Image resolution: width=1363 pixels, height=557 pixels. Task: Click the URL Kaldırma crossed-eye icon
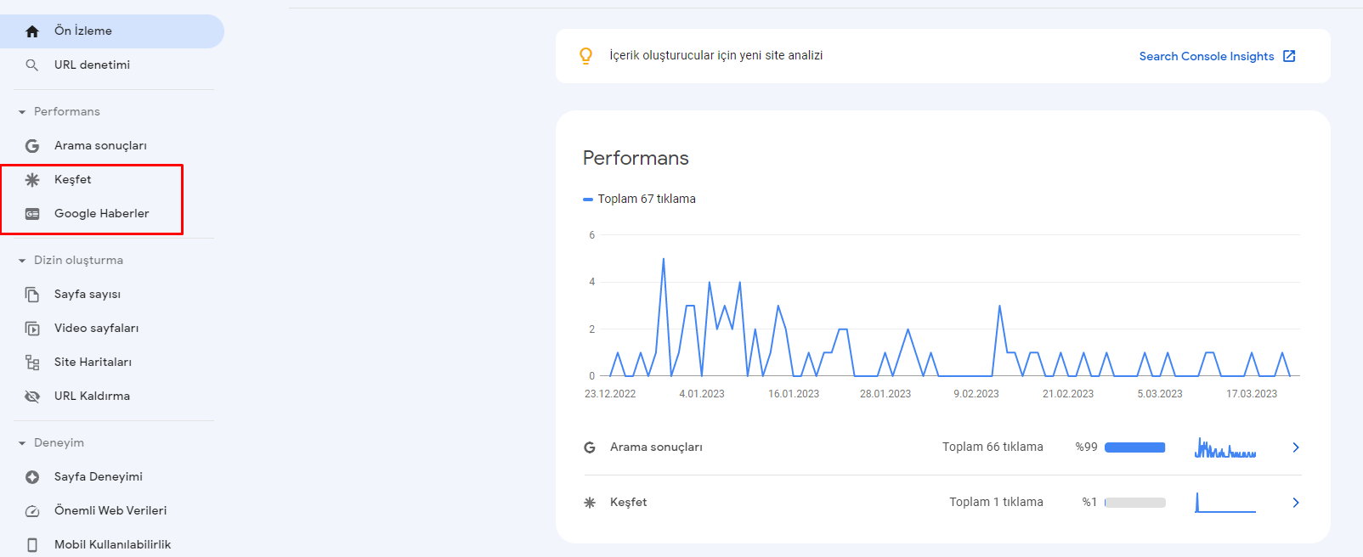(32, 397)
